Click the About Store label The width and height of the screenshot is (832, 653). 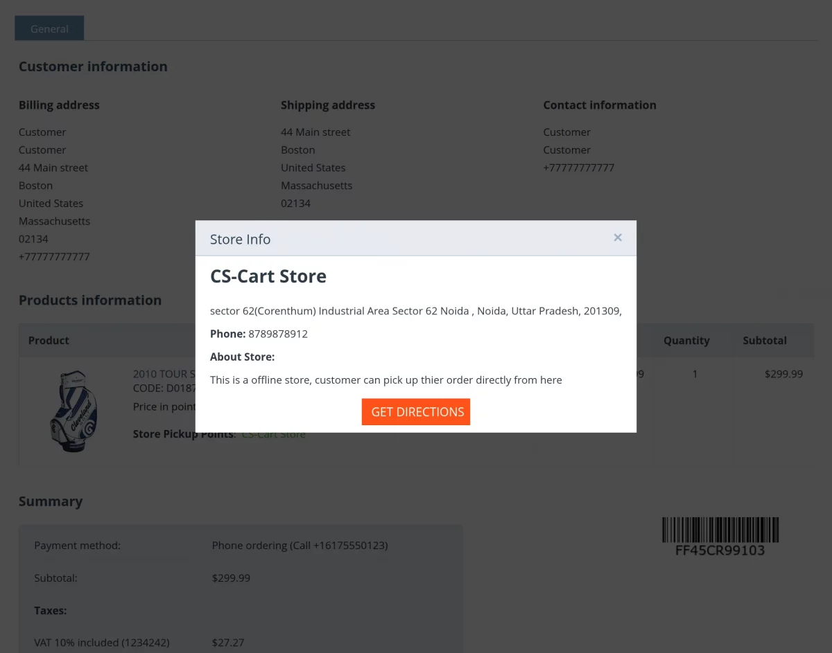click(x=243, y=357)
